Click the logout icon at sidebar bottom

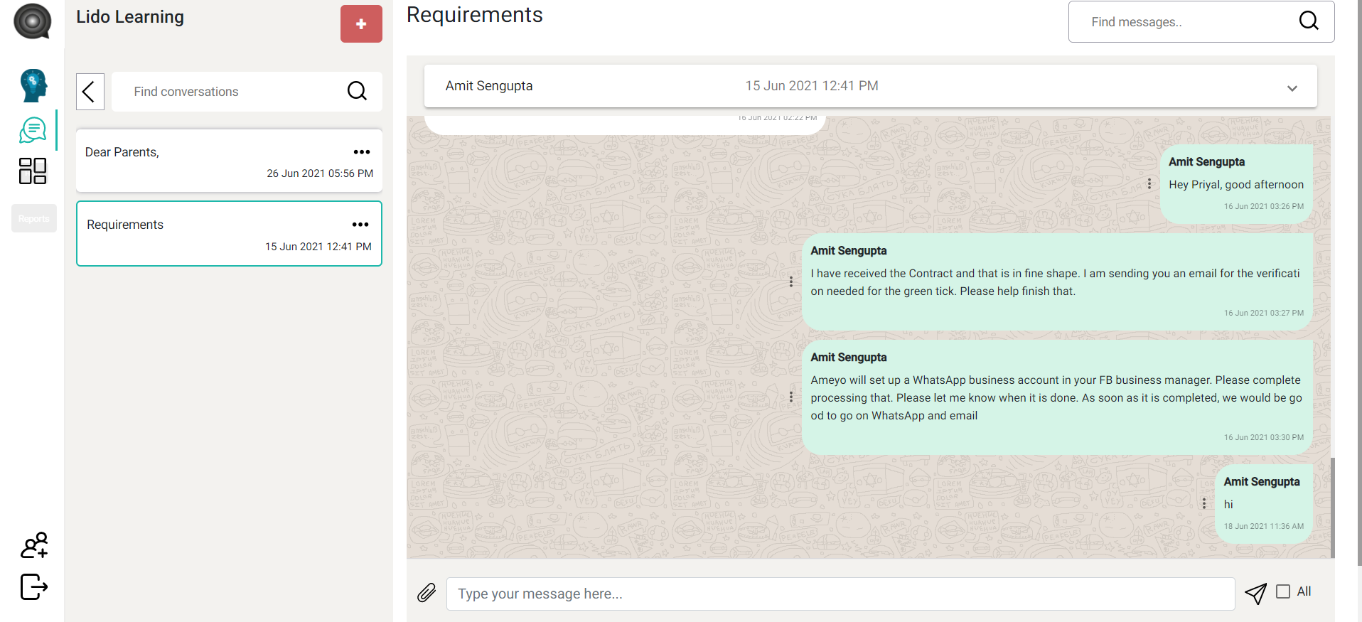(34, 587)
